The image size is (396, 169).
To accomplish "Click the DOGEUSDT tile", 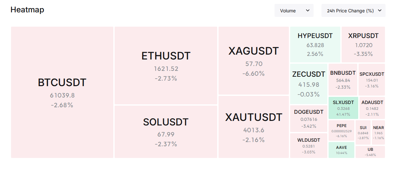I will (x=309, y=119).
